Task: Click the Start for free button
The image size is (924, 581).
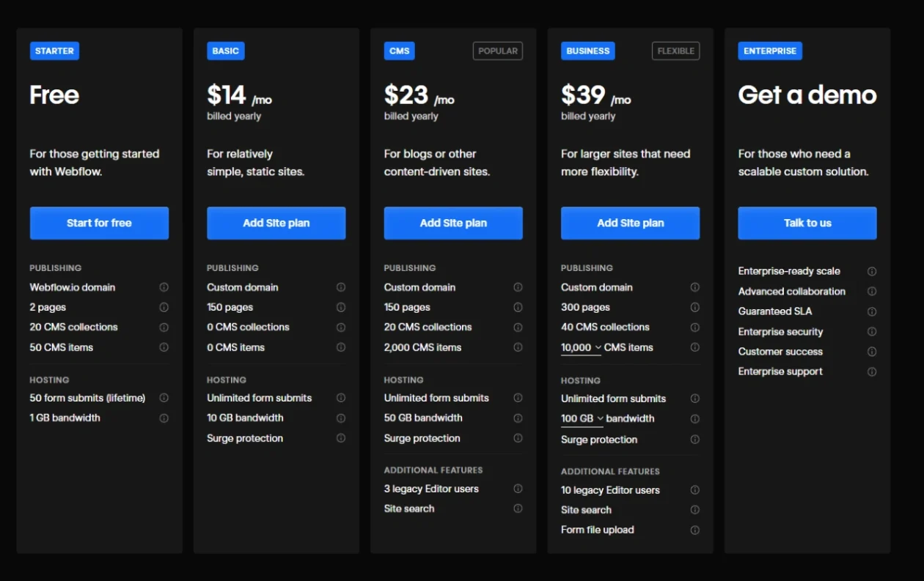Action: pos(99,223)
